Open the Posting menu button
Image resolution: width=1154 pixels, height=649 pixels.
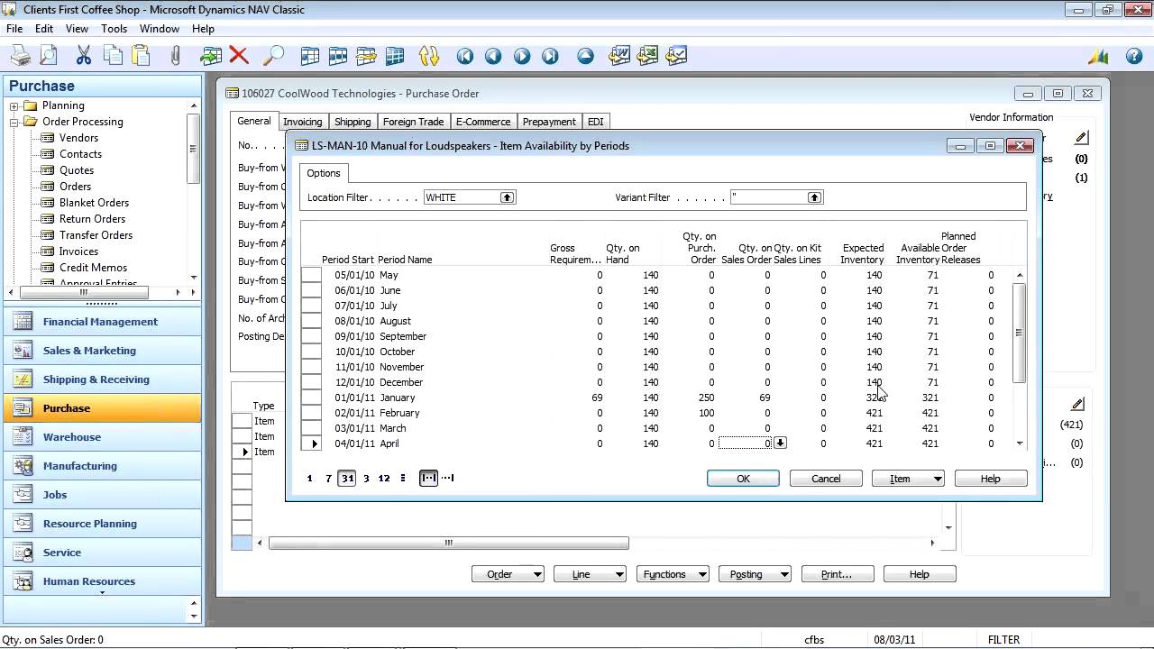[x=755, y=574]
